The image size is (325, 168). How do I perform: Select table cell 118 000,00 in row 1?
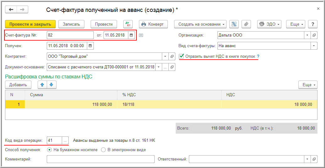[71, 104]
